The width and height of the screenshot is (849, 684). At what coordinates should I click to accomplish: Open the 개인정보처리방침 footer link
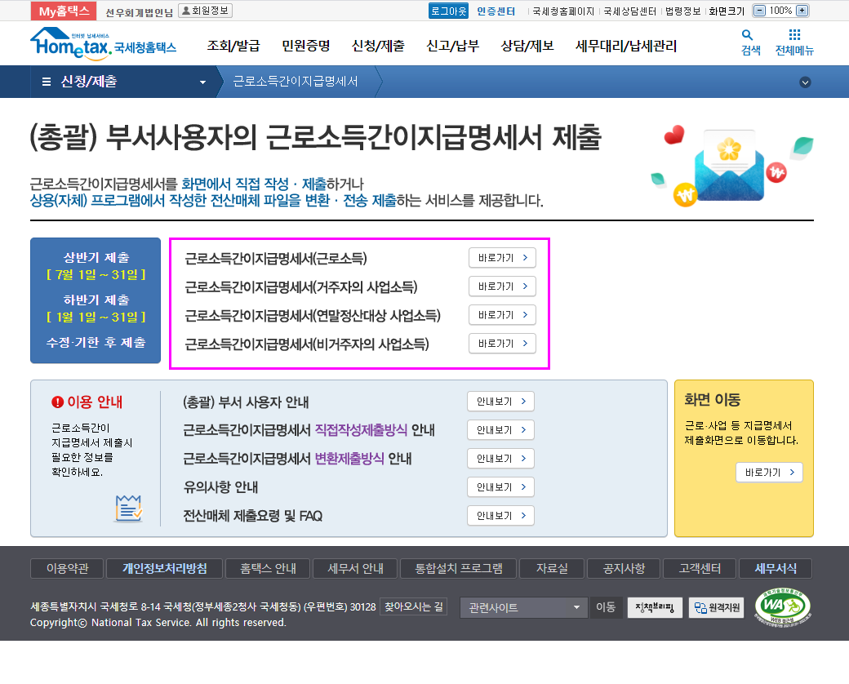[x=164, y=568]
